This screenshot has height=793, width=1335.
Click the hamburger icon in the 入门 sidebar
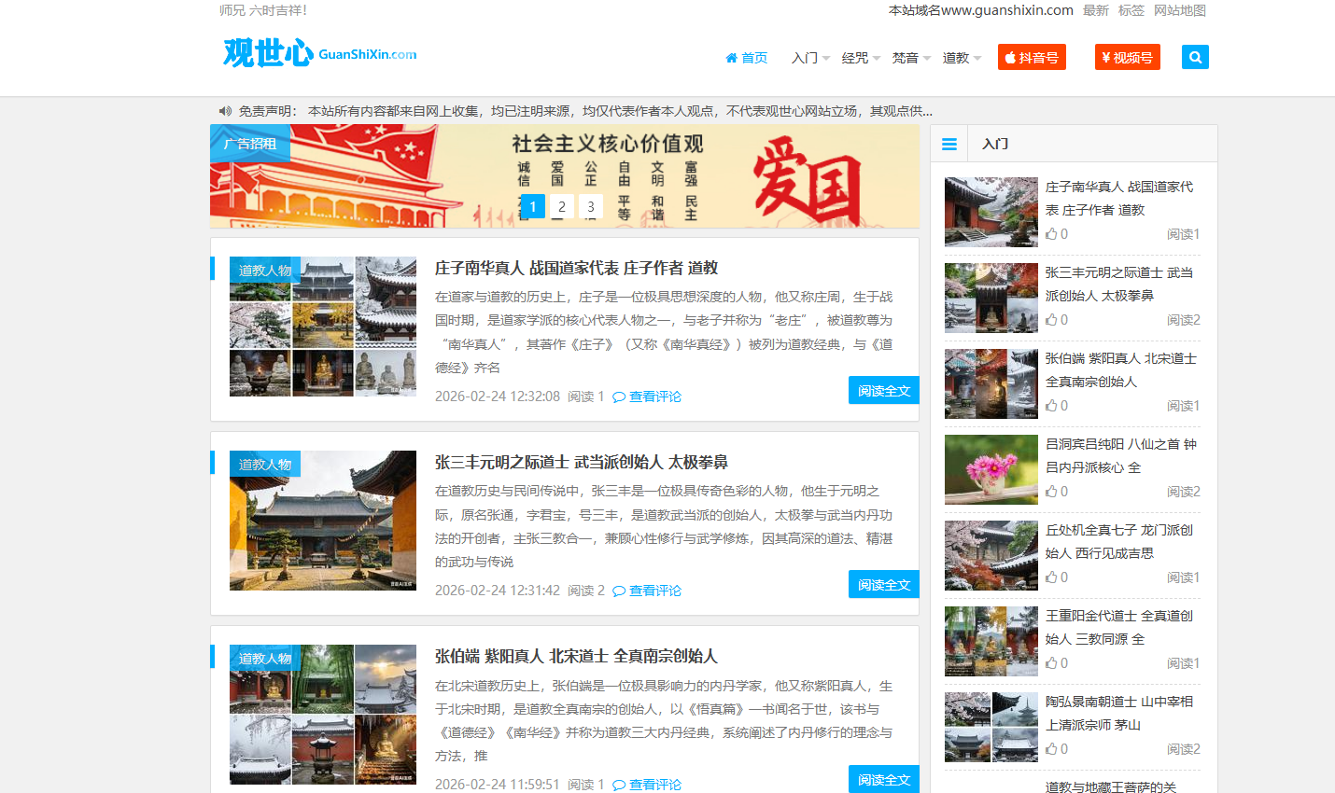click(949, 144)
